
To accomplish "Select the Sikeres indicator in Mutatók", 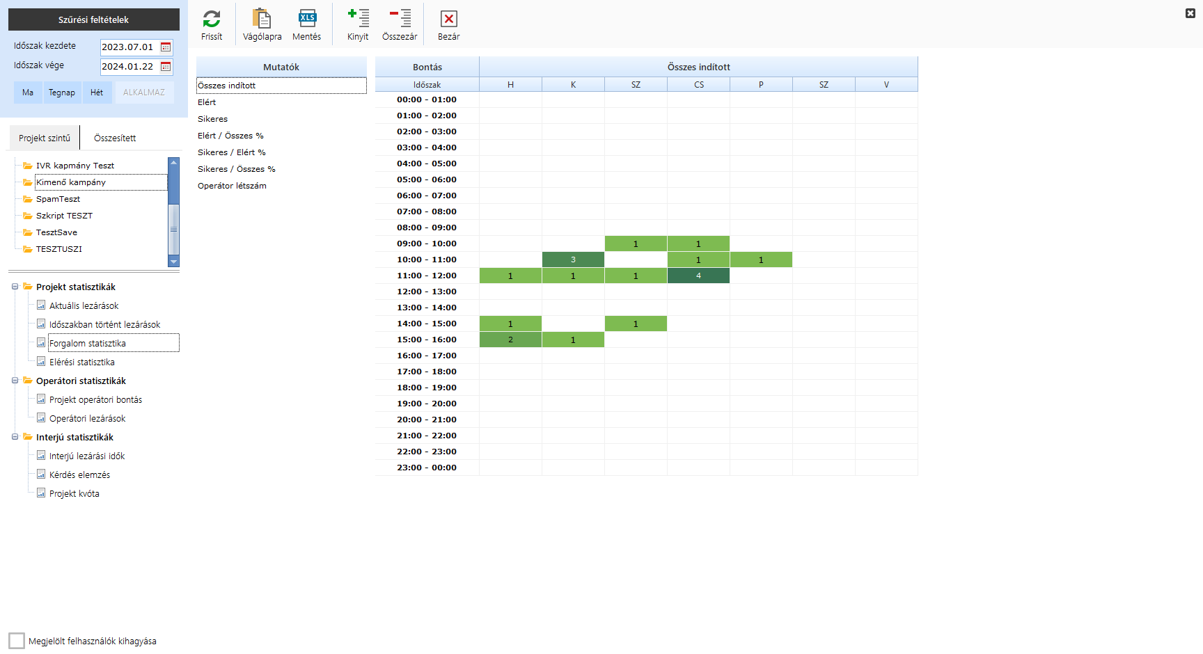I will [213, 119].
